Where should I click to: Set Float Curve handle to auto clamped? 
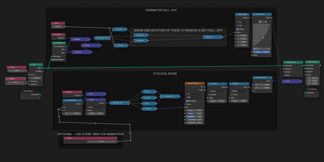258,49
